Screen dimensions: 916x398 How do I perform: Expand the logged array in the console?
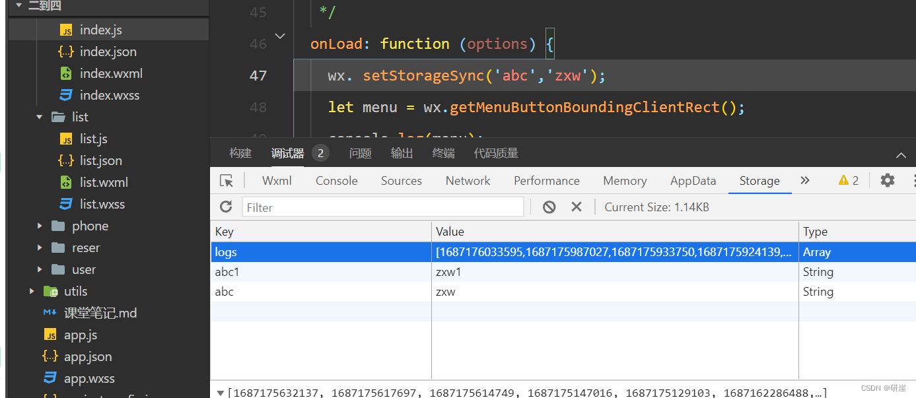(x=219, y=393)
